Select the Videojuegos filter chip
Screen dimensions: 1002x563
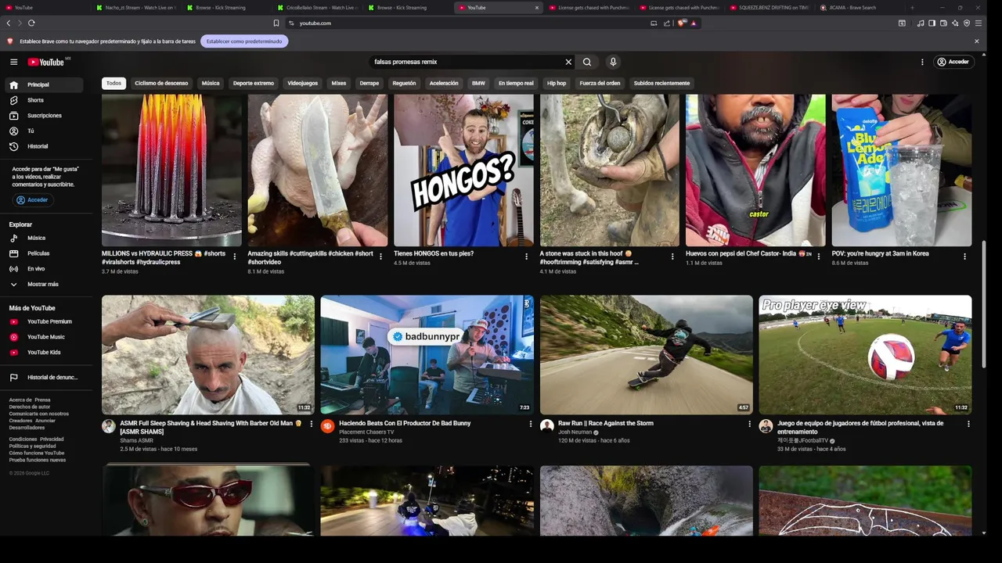302,83
